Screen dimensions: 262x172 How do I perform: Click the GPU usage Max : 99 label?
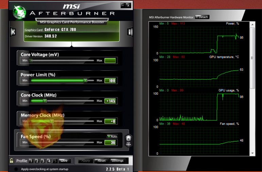(x=177, y=90)
